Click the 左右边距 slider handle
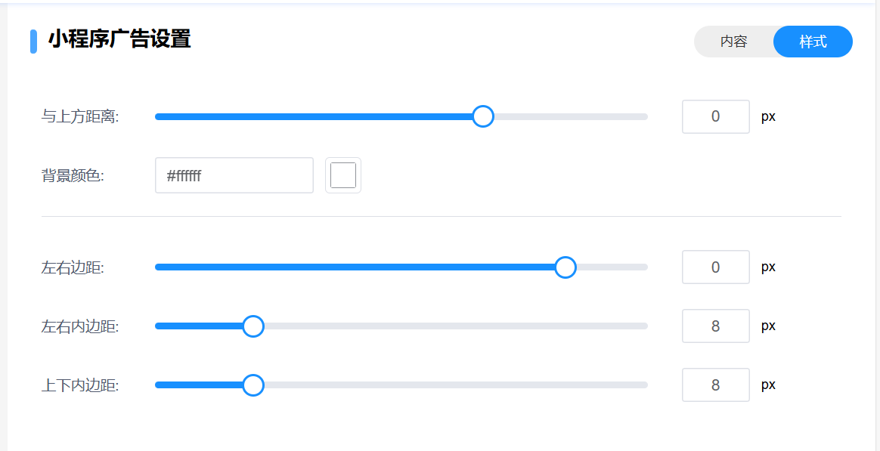The height and width of the screenshot is (451, 880). click(x=565, y=267)
